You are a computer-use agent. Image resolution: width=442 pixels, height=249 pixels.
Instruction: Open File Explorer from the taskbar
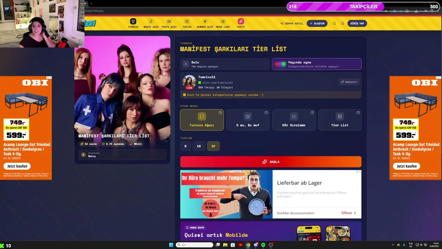pyautogui.click(x=225, y=245)
